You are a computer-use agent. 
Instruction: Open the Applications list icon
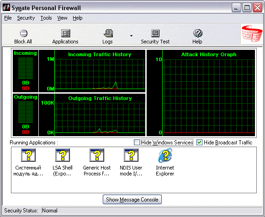coord(65,33)
